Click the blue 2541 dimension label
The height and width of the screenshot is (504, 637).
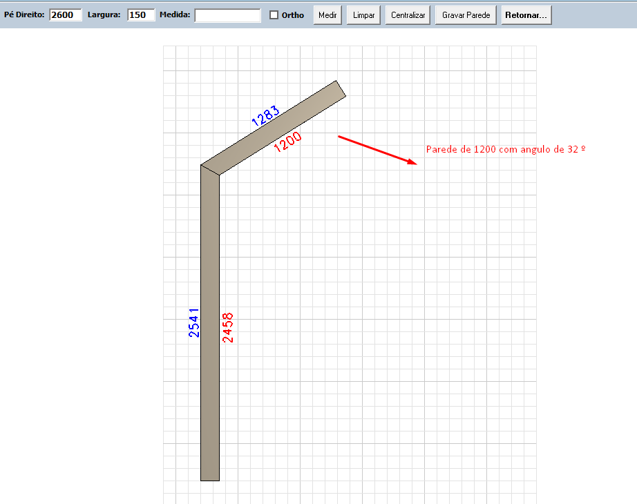194,322
